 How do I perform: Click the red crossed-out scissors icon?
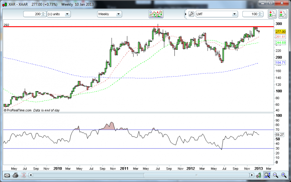tap(24, 175)
